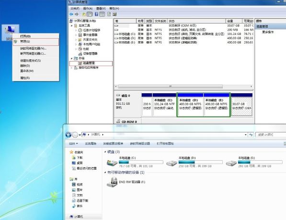This screenshot has width=286, height=220.
Task: Select the 设备管理器 tree icon
Action: click(x=80, y=54)
